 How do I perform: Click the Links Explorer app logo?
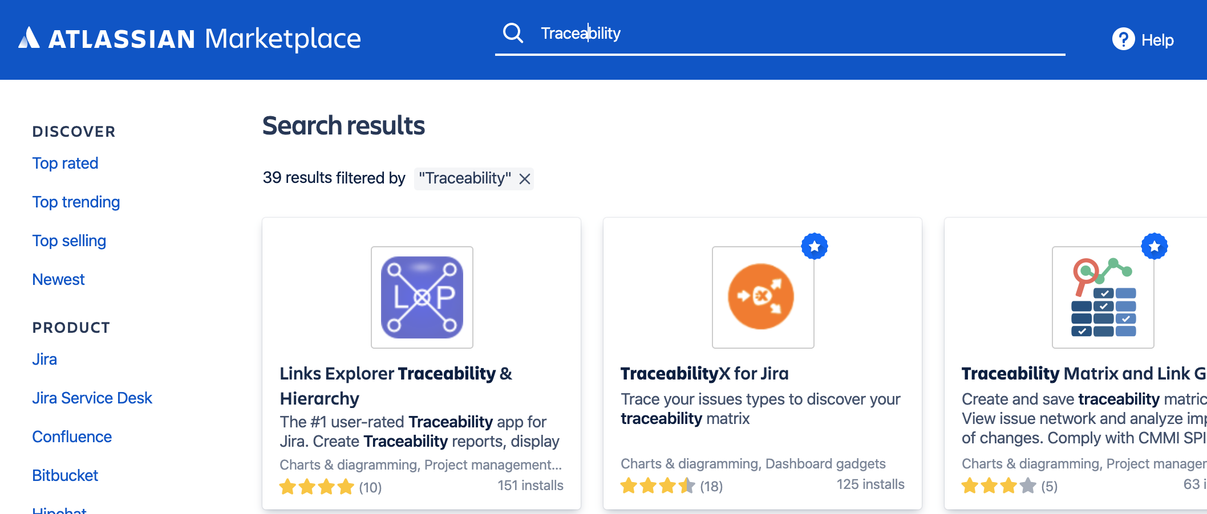pyautogui.click(x=422, y=296)
